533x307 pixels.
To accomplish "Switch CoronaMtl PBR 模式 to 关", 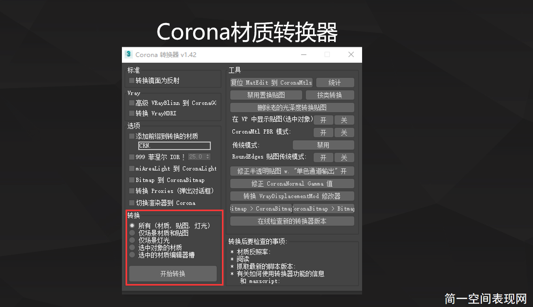I will pos(344,132).
